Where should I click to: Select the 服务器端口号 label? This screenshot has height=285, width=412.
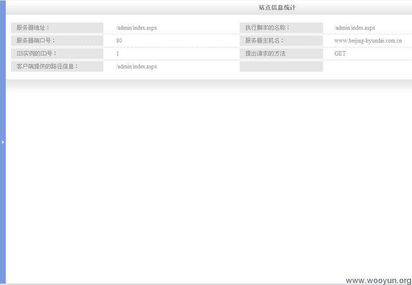pyautogui.click(x=36, y=41)
